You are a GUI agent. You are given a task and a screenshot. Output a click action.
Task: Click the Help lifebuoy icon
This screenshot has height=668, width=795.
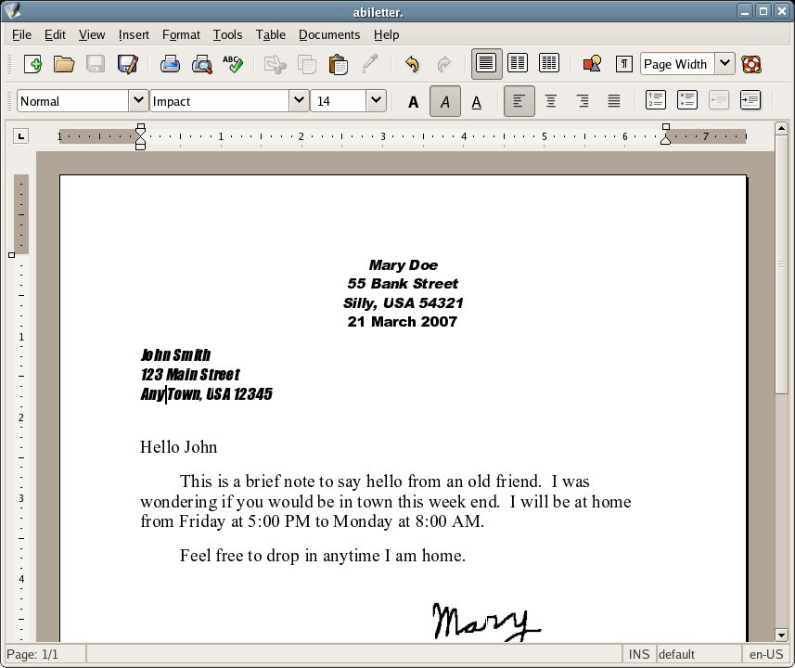(x=751, y=64)
